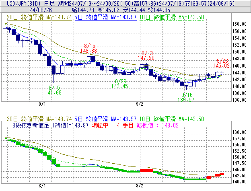Viewport: 251px width, 191px height.
Task: Click the 158.00 price axis label
Action: (239, 24)
